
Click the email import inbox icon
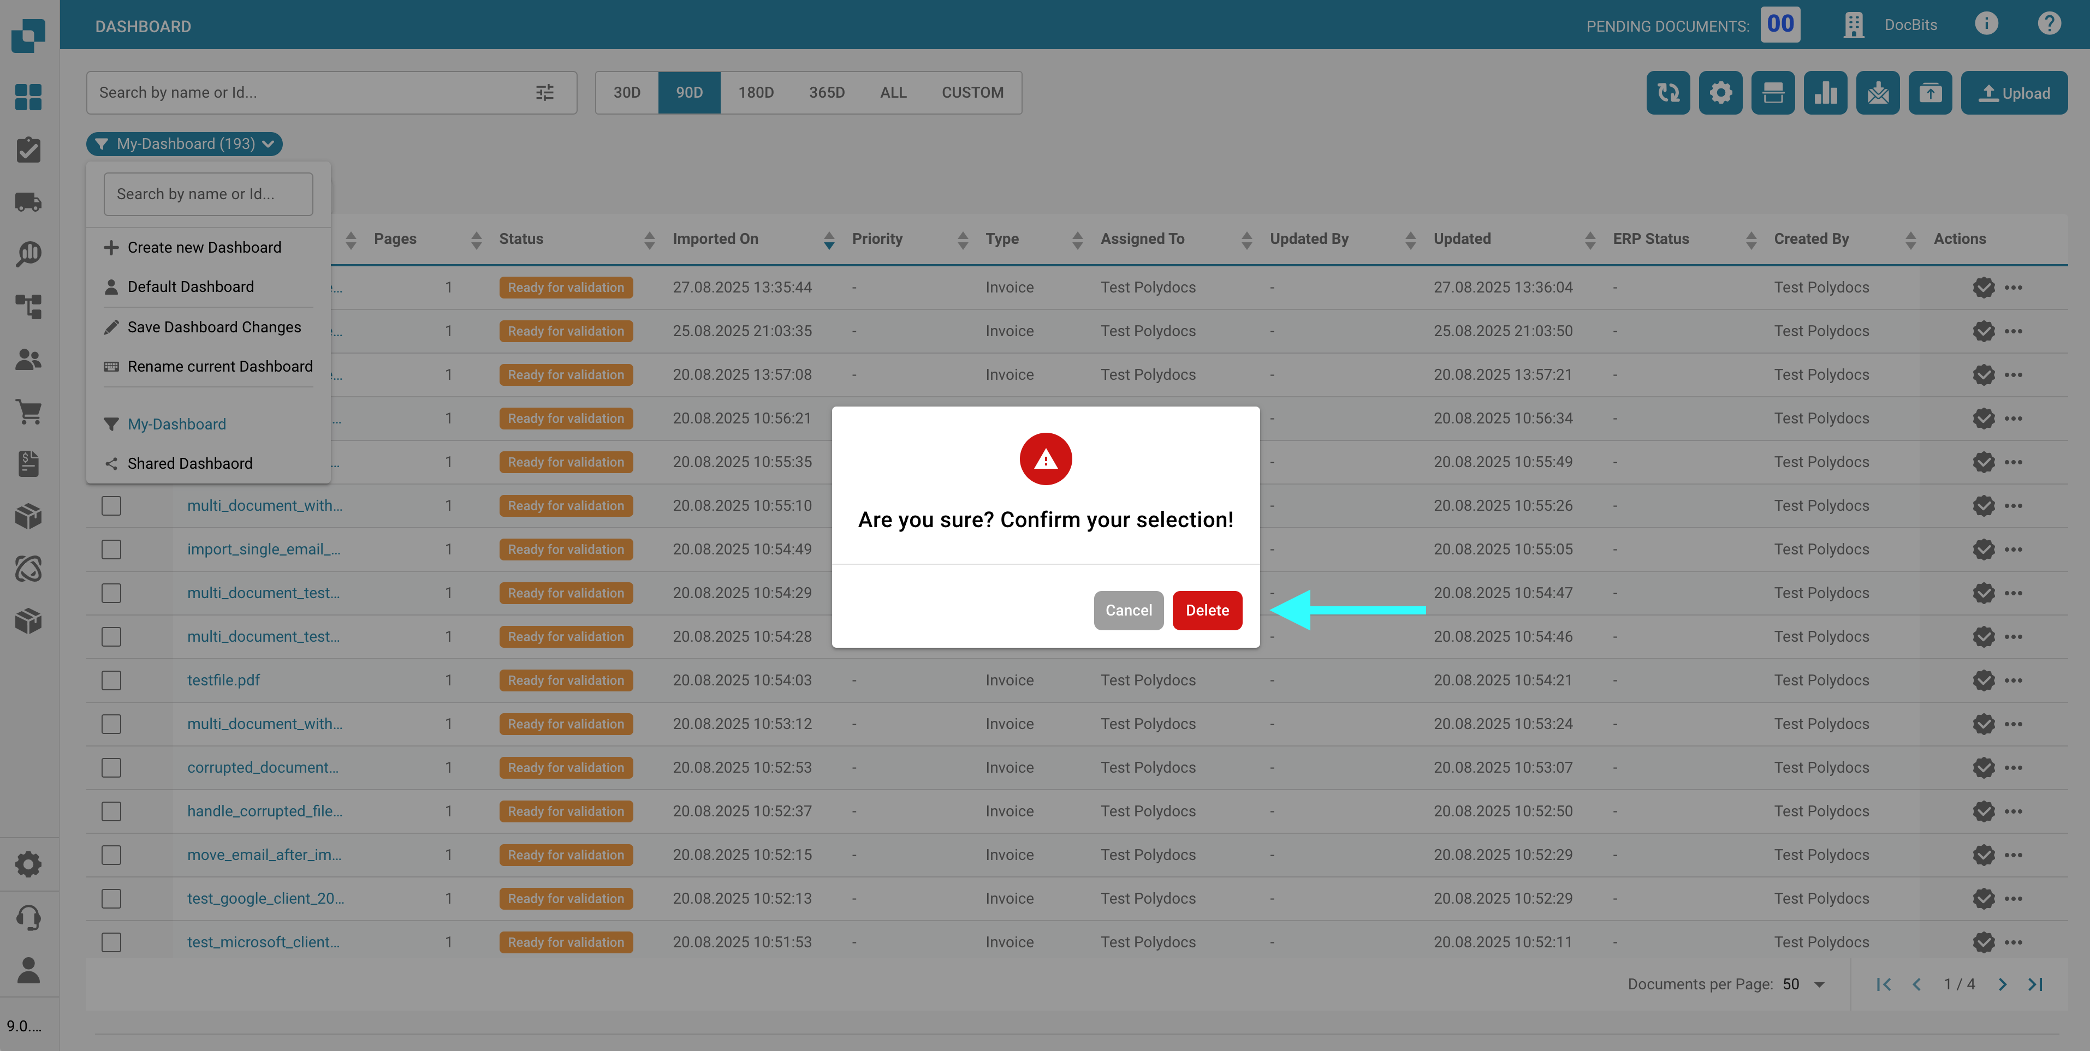[x=1878, y=93]
